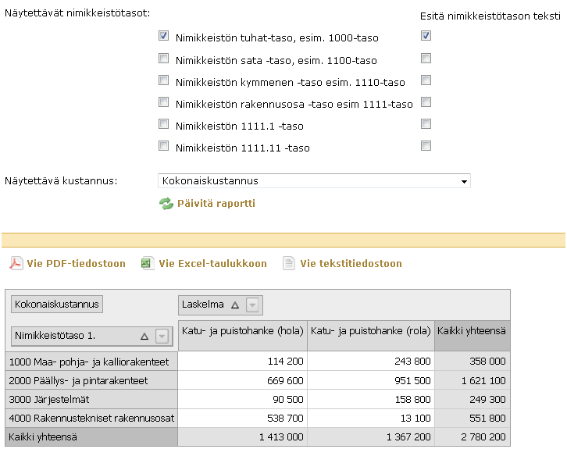Open the Laskelma filter dropdown arrow
Viewport: 567px width, 449px height.
pos(254,305)
